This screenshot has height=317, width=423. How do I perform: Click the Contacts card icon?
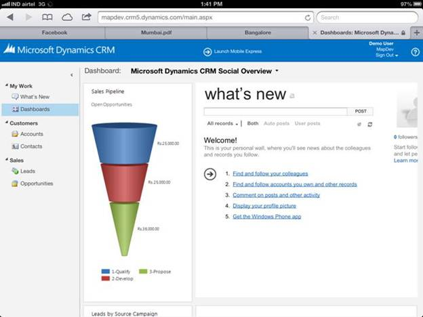coord(15,146)
